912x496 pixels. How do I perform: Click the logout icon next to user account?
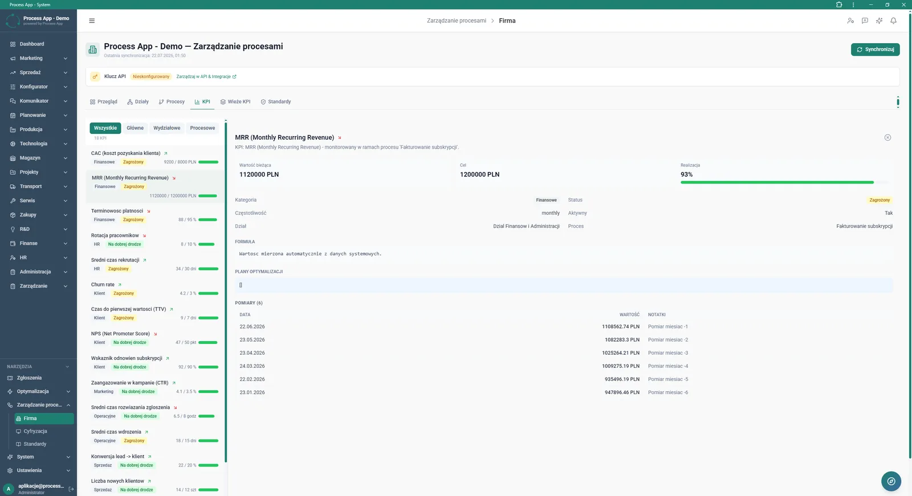[x=71, y=489]
